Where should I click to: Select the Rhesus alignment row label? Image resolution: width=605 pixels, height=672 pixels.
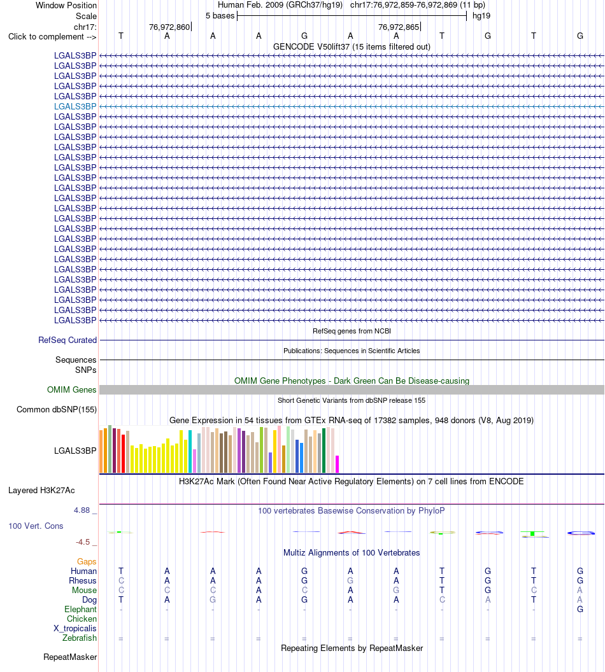tap(83, 580)
